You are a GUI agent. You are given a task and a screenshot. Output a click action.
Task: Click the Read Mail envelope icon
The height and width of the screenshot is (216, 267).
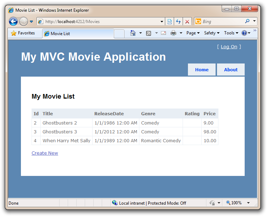163,33
